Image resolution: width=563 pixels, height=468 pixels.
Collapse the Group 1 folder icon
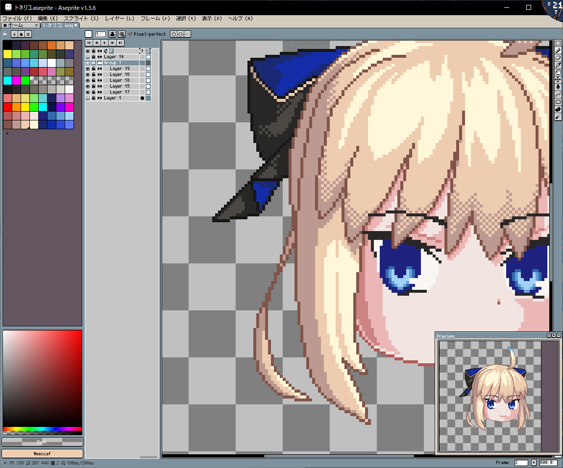[99, 63]
